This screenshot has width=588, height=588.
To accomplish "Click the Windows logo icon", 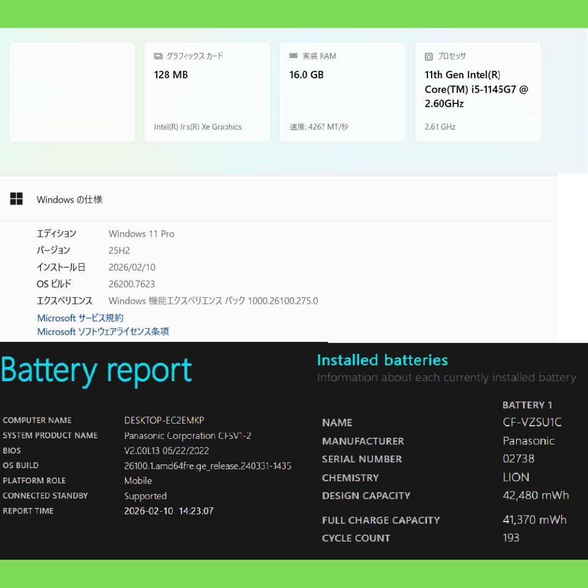I will (16, 199).
